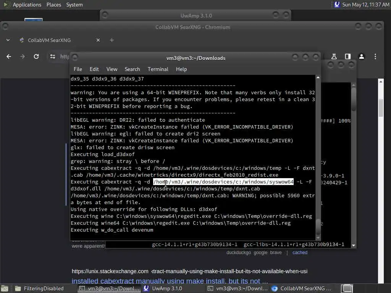
Task: Click the highlighted syswow64 path text
Action: point(223,182)
